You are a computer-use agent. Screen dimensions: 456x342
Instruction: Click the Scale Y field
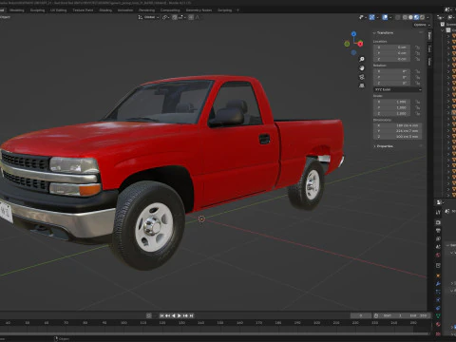392,107
